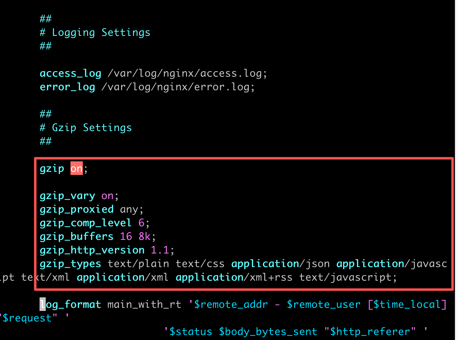Click the gzip_types directive name
The height and width of the screenshot is (340, 458).
click(70, 264)
